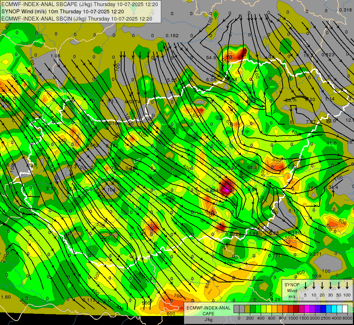
Task: Click the 700 contour label
Action: pyautogui.click(x=178, y=296)
